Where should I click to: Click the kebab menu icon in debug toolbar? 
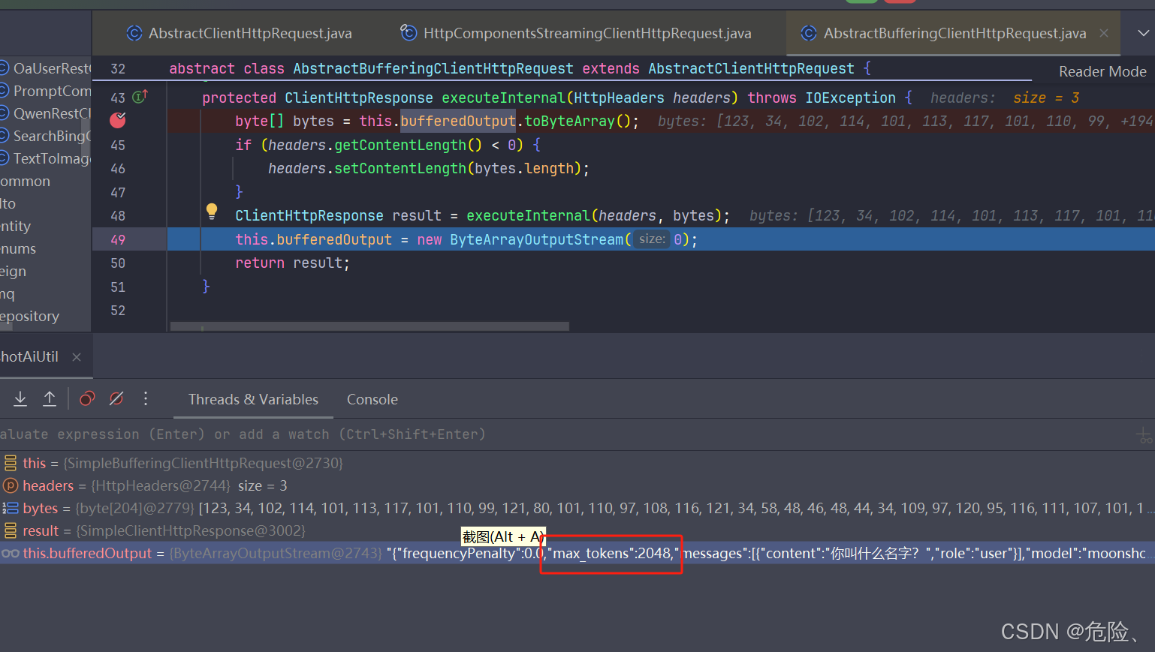[x=146, y=398]
